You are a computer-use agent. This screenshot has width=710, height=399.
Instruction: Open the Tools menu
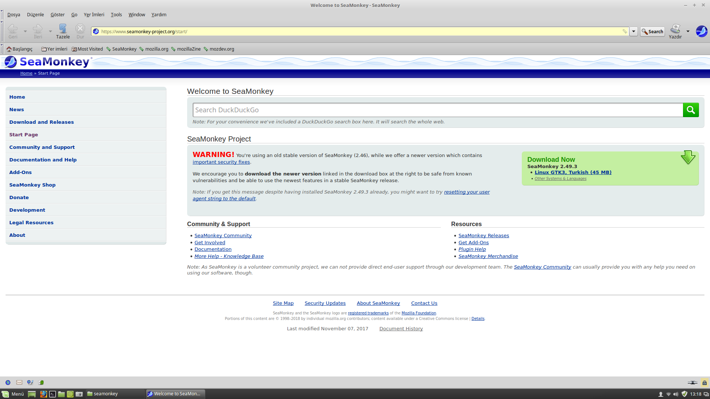[116, 15]
